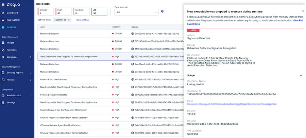This screenshot has height=138, width=306.
Task: Filter incidents by Critical severity
Action: pyautogui.click(x=45, y=12)
